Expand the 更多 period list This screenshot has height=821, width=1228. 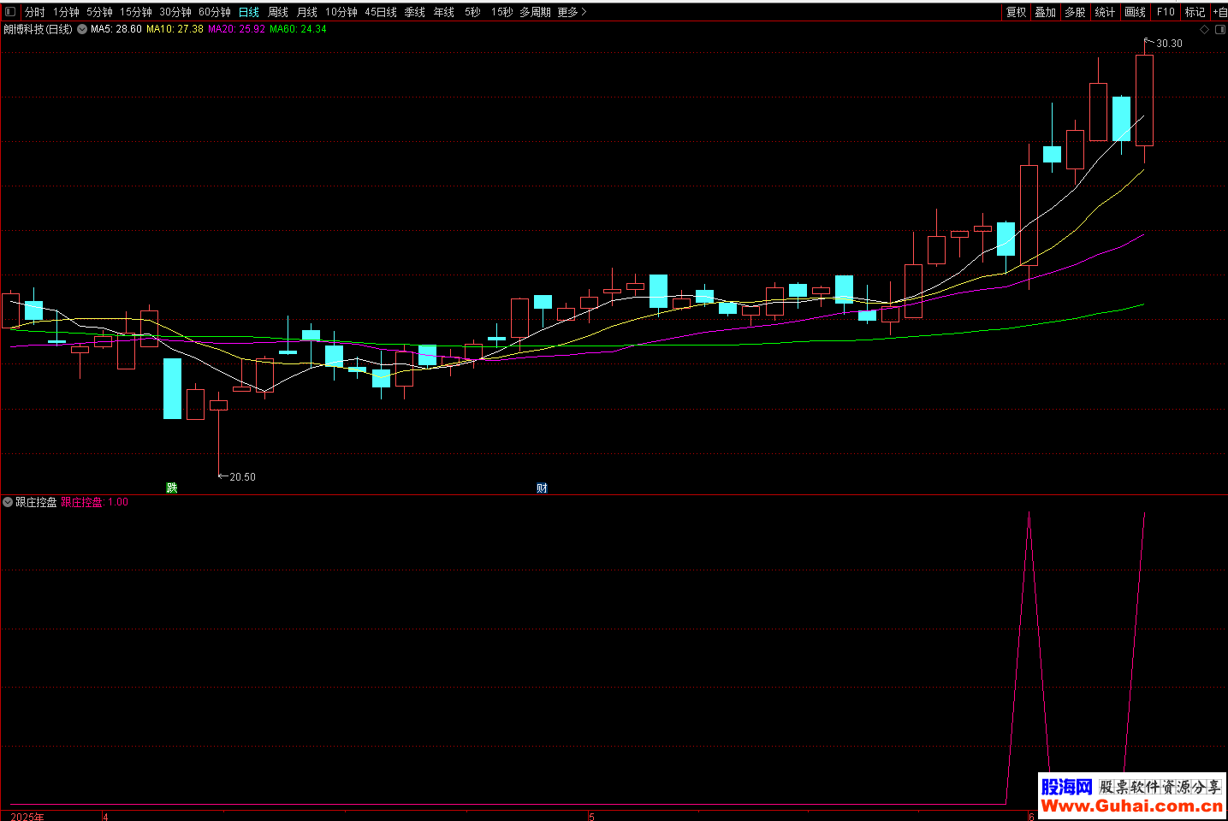click(x=572, y=12)
